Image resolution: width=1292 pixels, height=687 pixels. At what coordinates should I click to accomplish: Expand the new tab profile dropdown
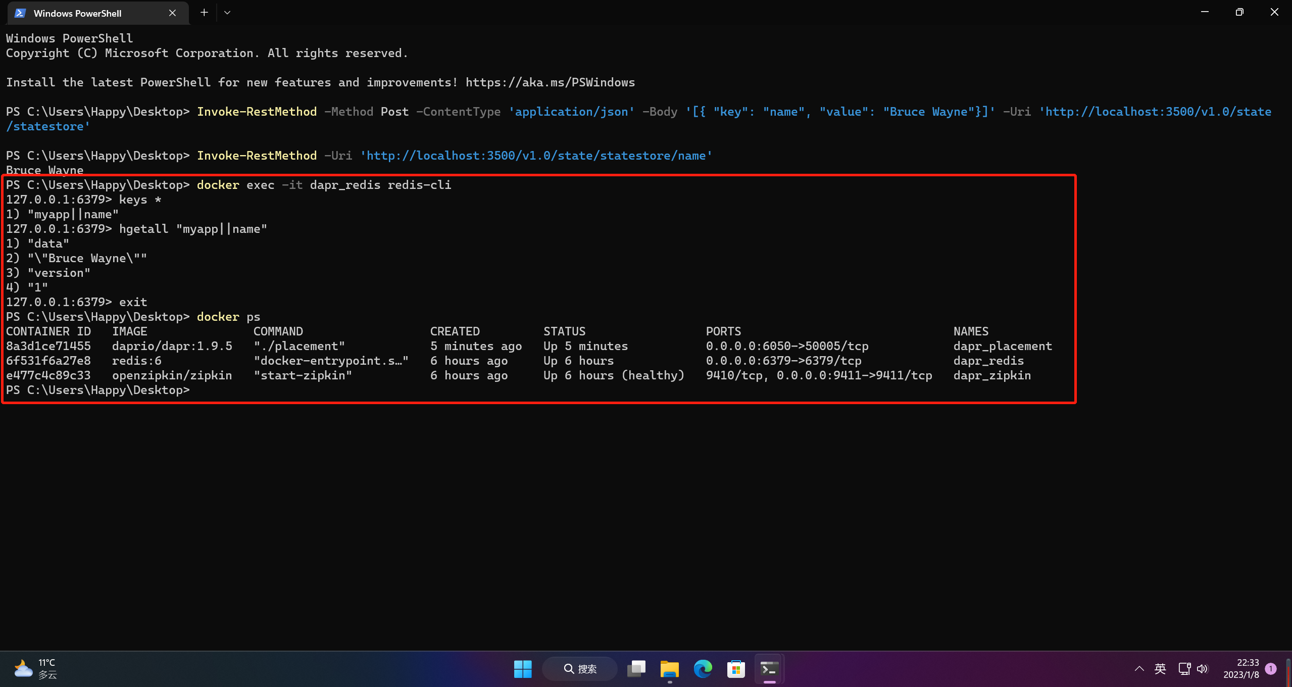tap(227, 13)
